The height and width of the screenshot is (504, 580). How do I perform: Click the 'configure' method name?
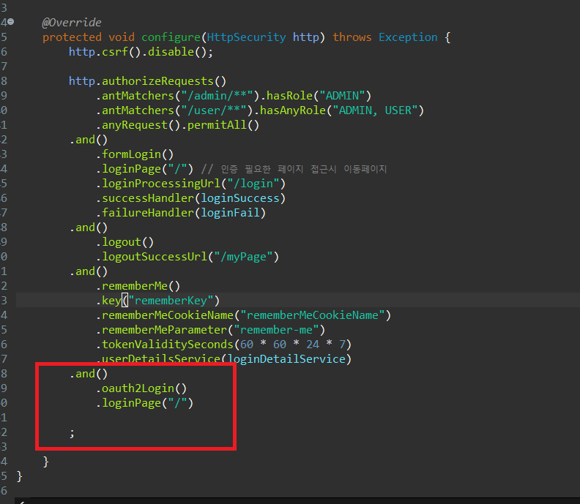[171, 37]
